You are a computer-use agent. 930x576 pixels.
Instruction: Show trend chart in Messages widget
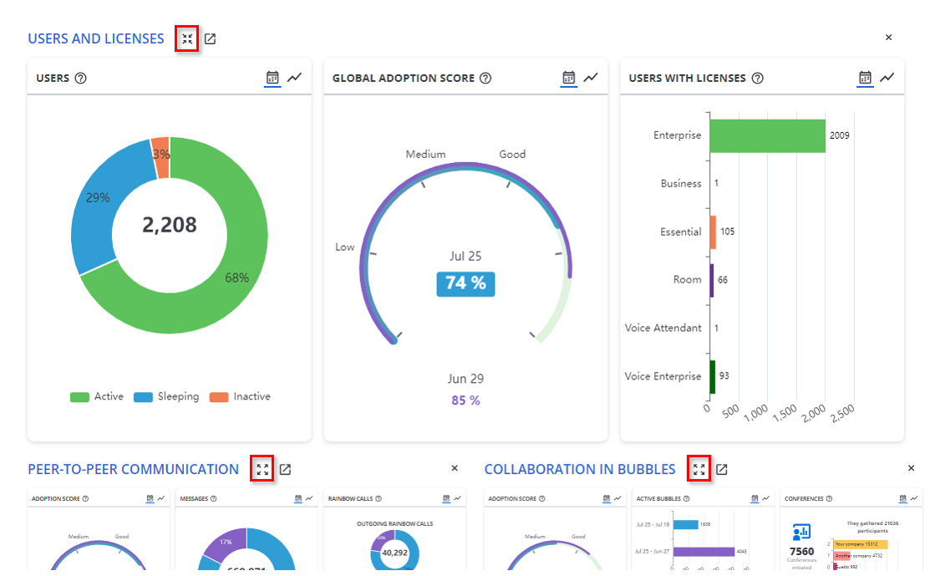[x=309, y=499]
